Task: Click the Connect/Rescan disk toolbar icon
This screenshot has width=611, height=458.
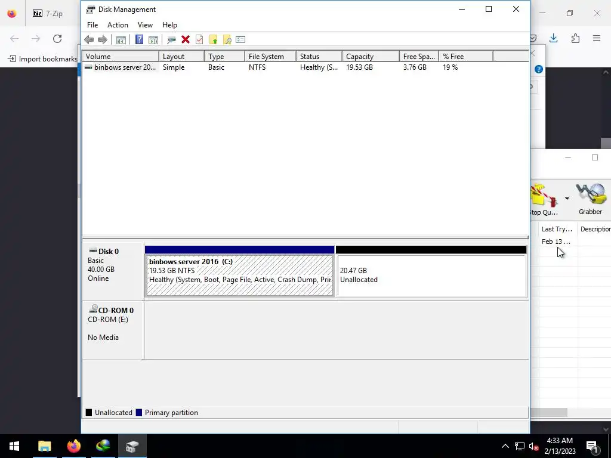Action: pyautogui.click(x=171, y=40)
